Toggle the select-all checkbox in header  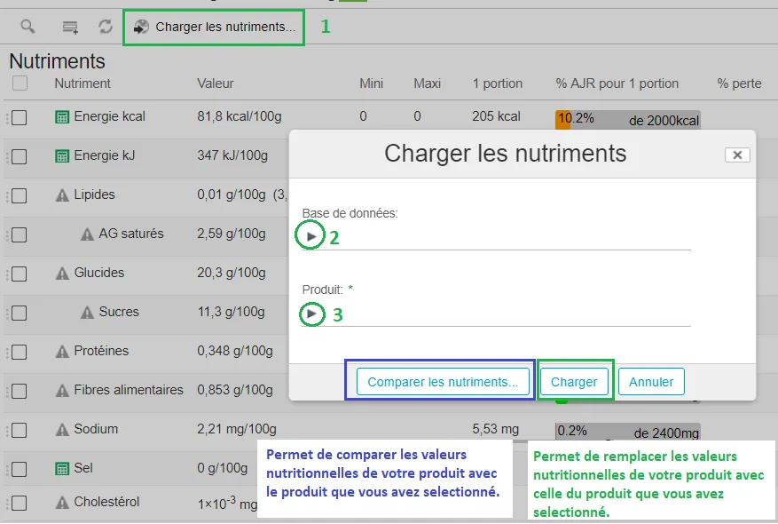point(20,83)
